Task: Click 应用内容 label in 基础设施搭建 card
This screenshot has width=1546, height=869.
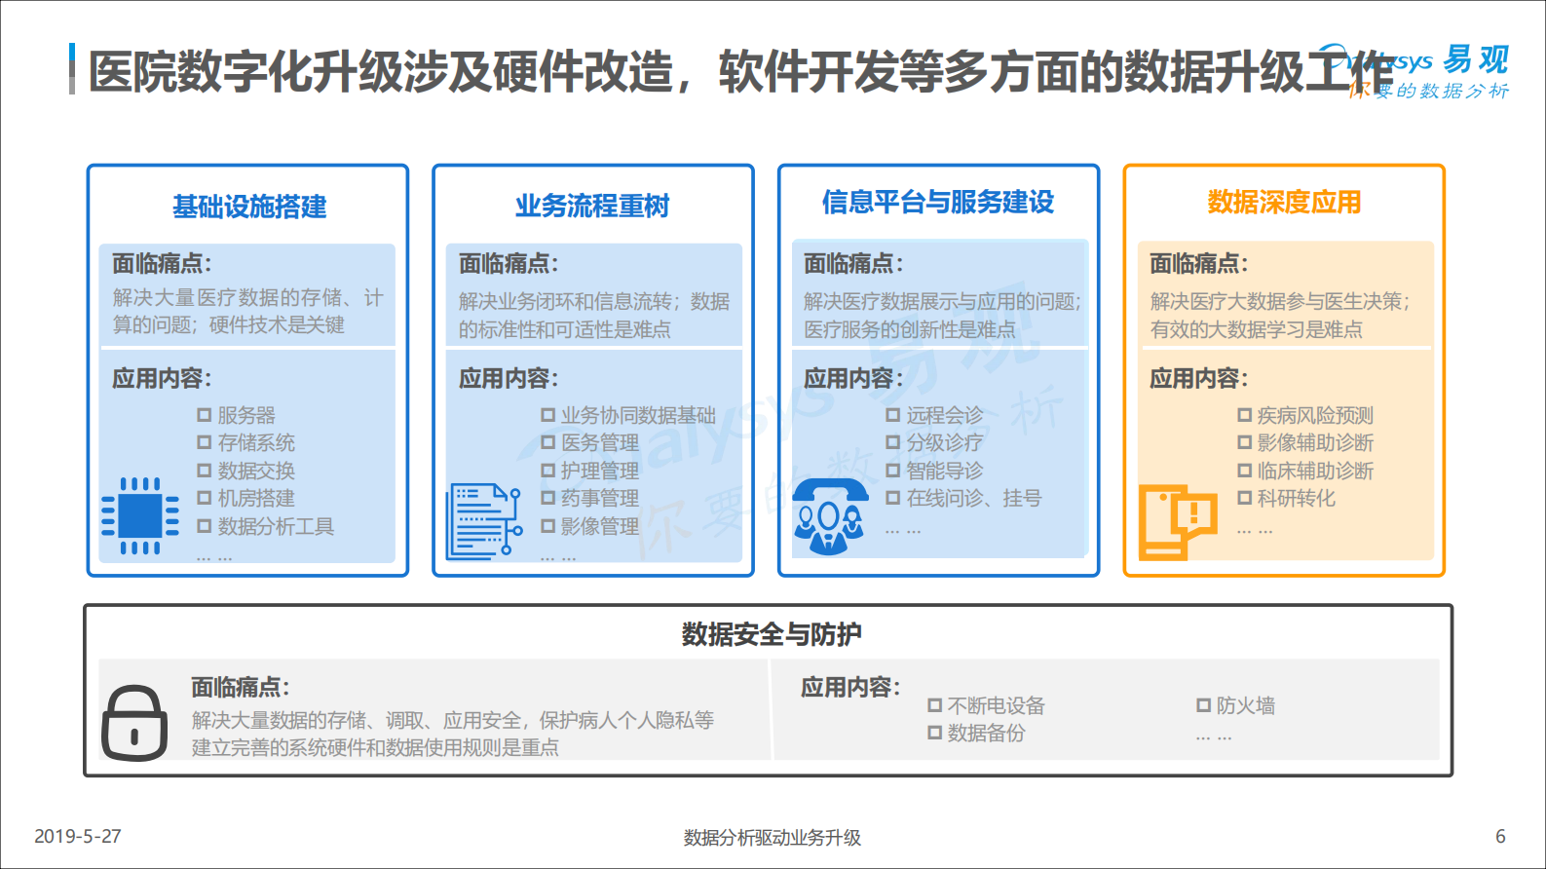Action: click(162, 378)
